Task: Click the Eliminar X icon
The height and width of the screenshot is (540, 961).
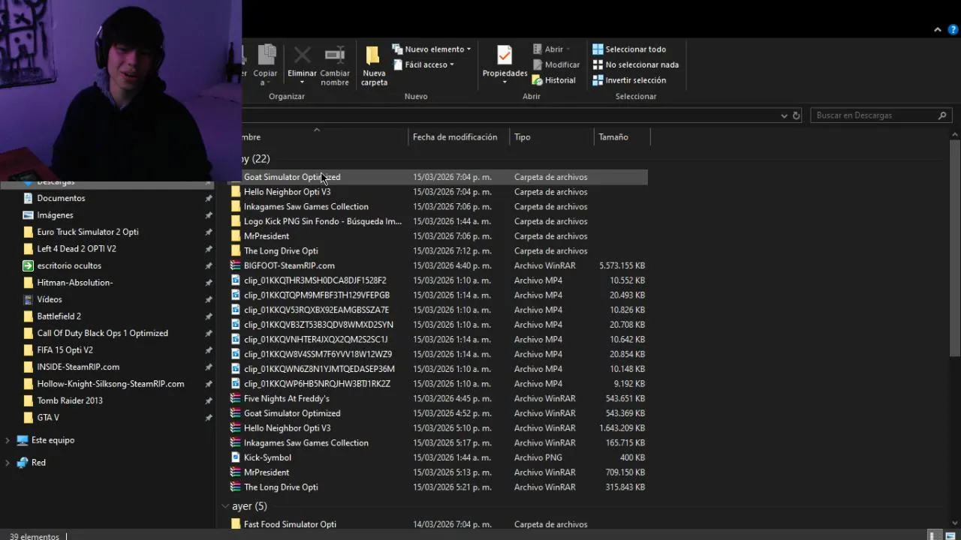Action: pos(302,55)
